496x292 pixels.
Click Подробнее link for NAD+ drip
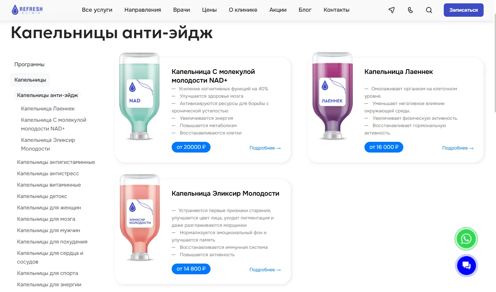coord(265,148)
